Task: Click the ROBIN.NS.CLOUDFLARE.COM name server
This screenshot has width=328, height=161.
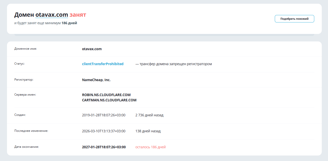Action: click(x=106, y=95)
